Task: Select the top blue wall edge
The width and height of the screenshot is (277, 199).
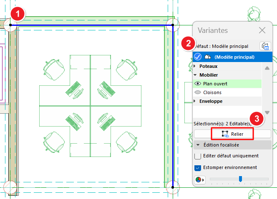Action: pyautogui.click(x=91, y=25)
